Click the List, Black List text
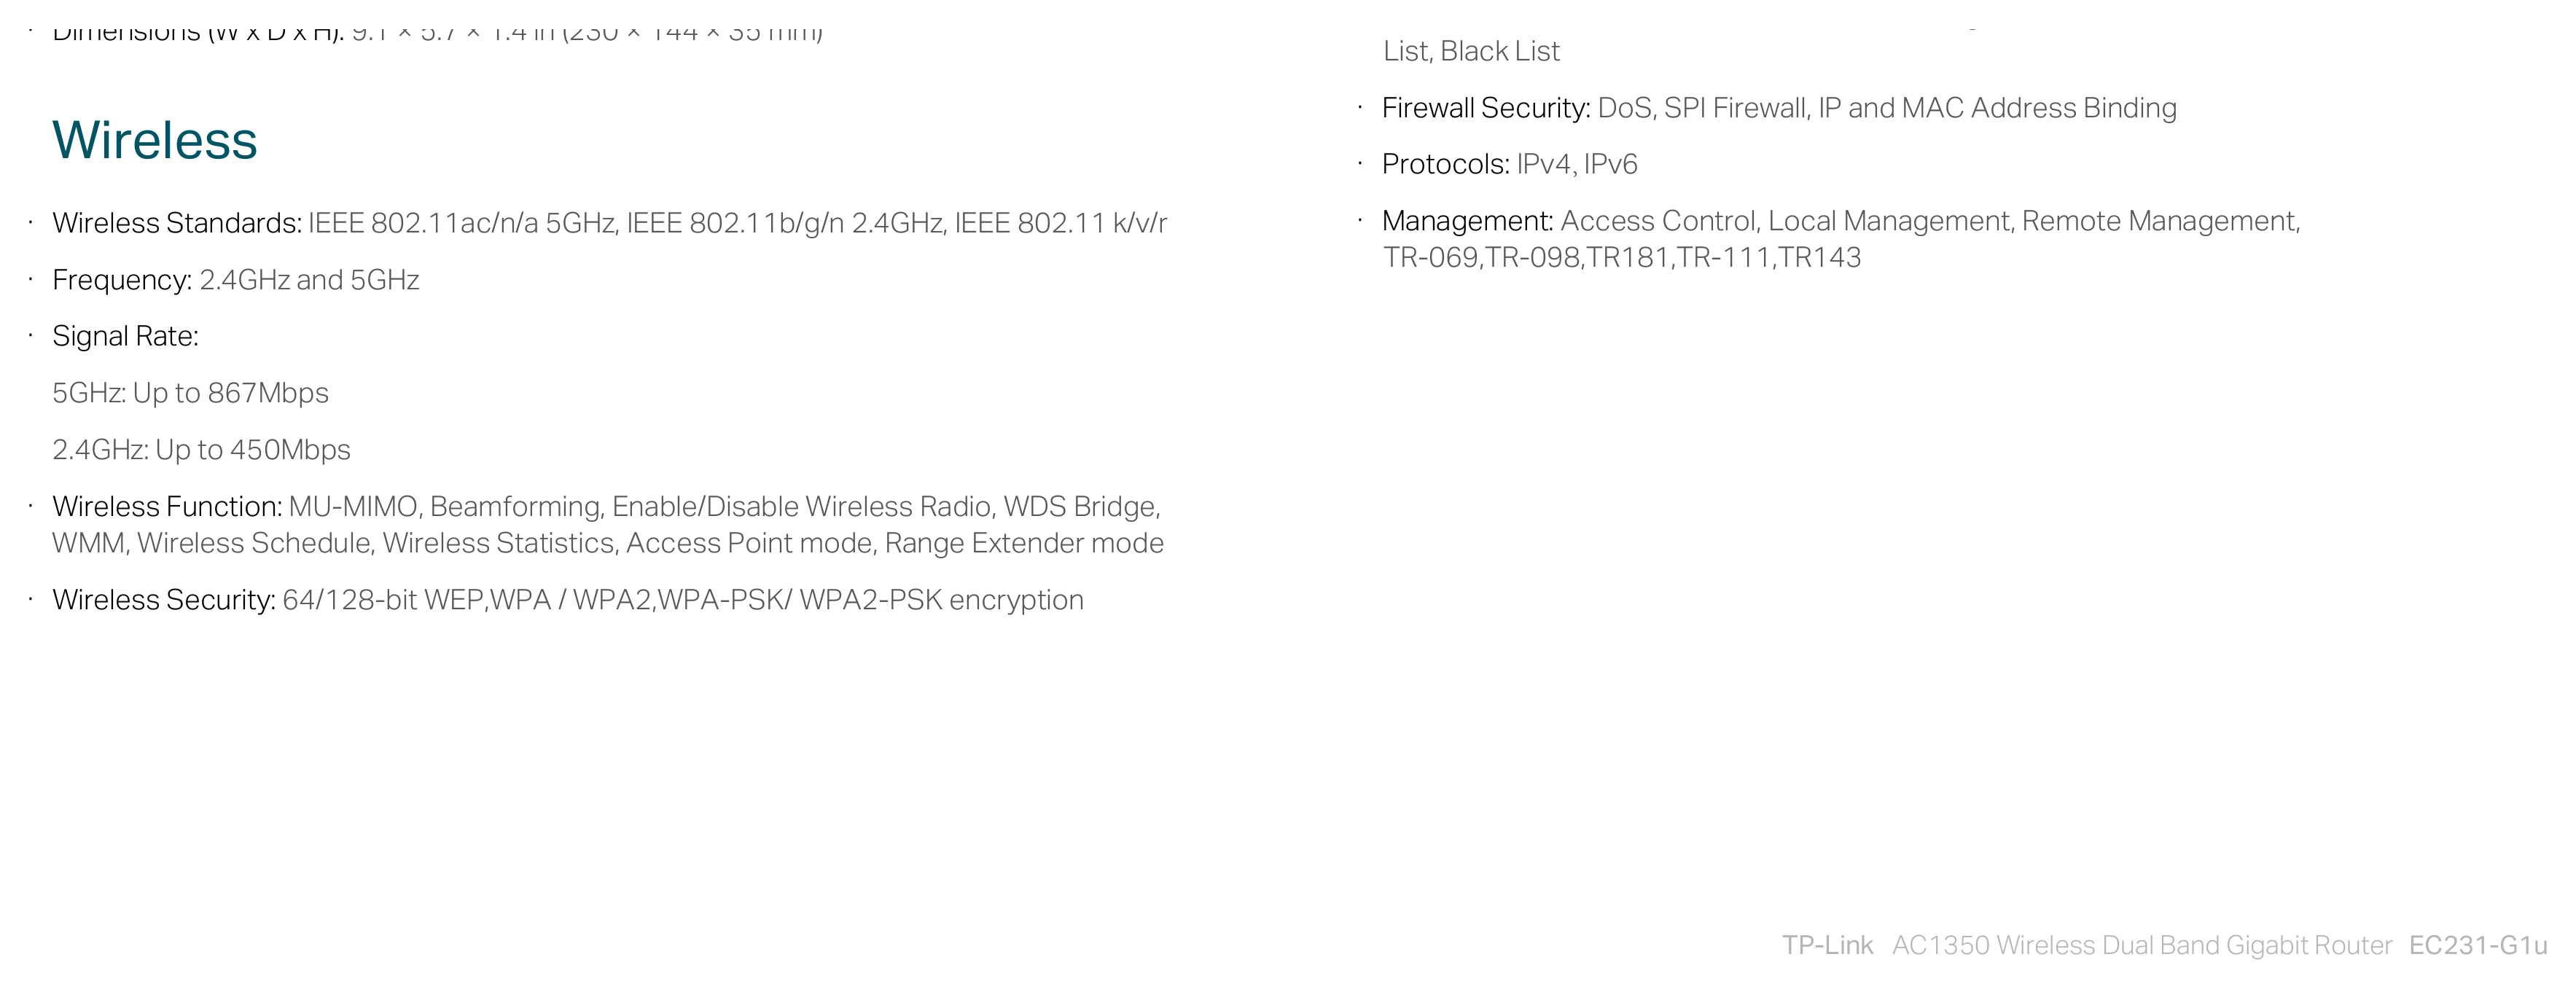The width and height of the screenshot is (2576, 989). [x=1471, y=51]
